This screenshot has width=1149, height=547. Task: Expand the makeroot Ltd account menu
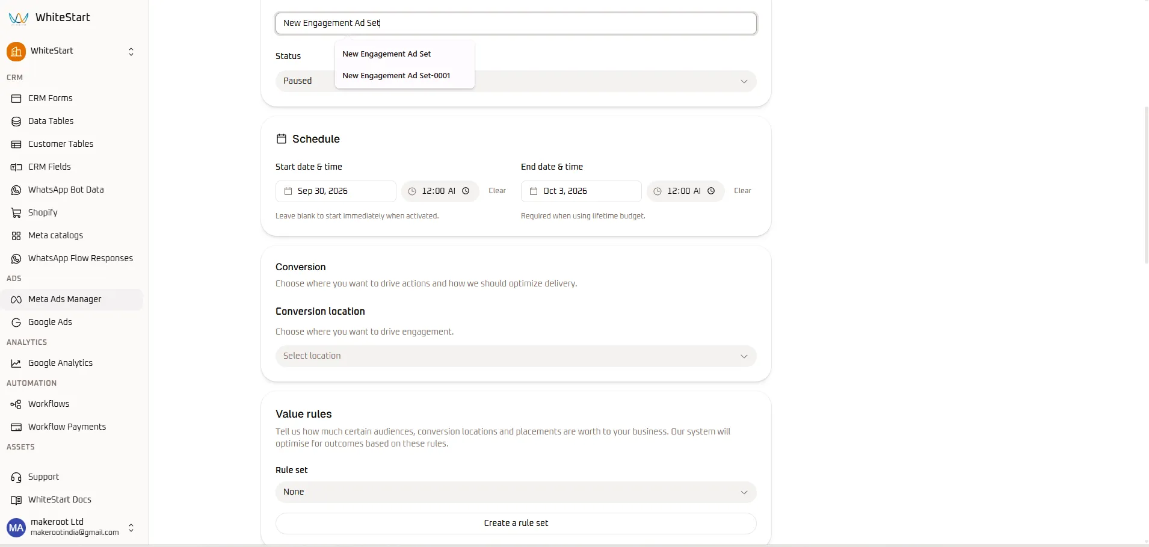point(131,528)
